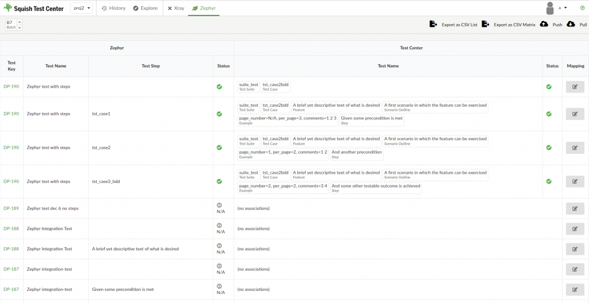
Task: Edit mapping for Zephyr integration-test without step
Action: click(575, 269)
